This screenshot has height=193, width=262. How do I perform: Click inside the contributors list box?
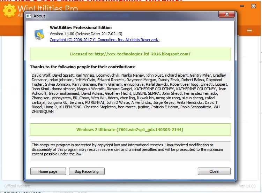coord(130,95)
